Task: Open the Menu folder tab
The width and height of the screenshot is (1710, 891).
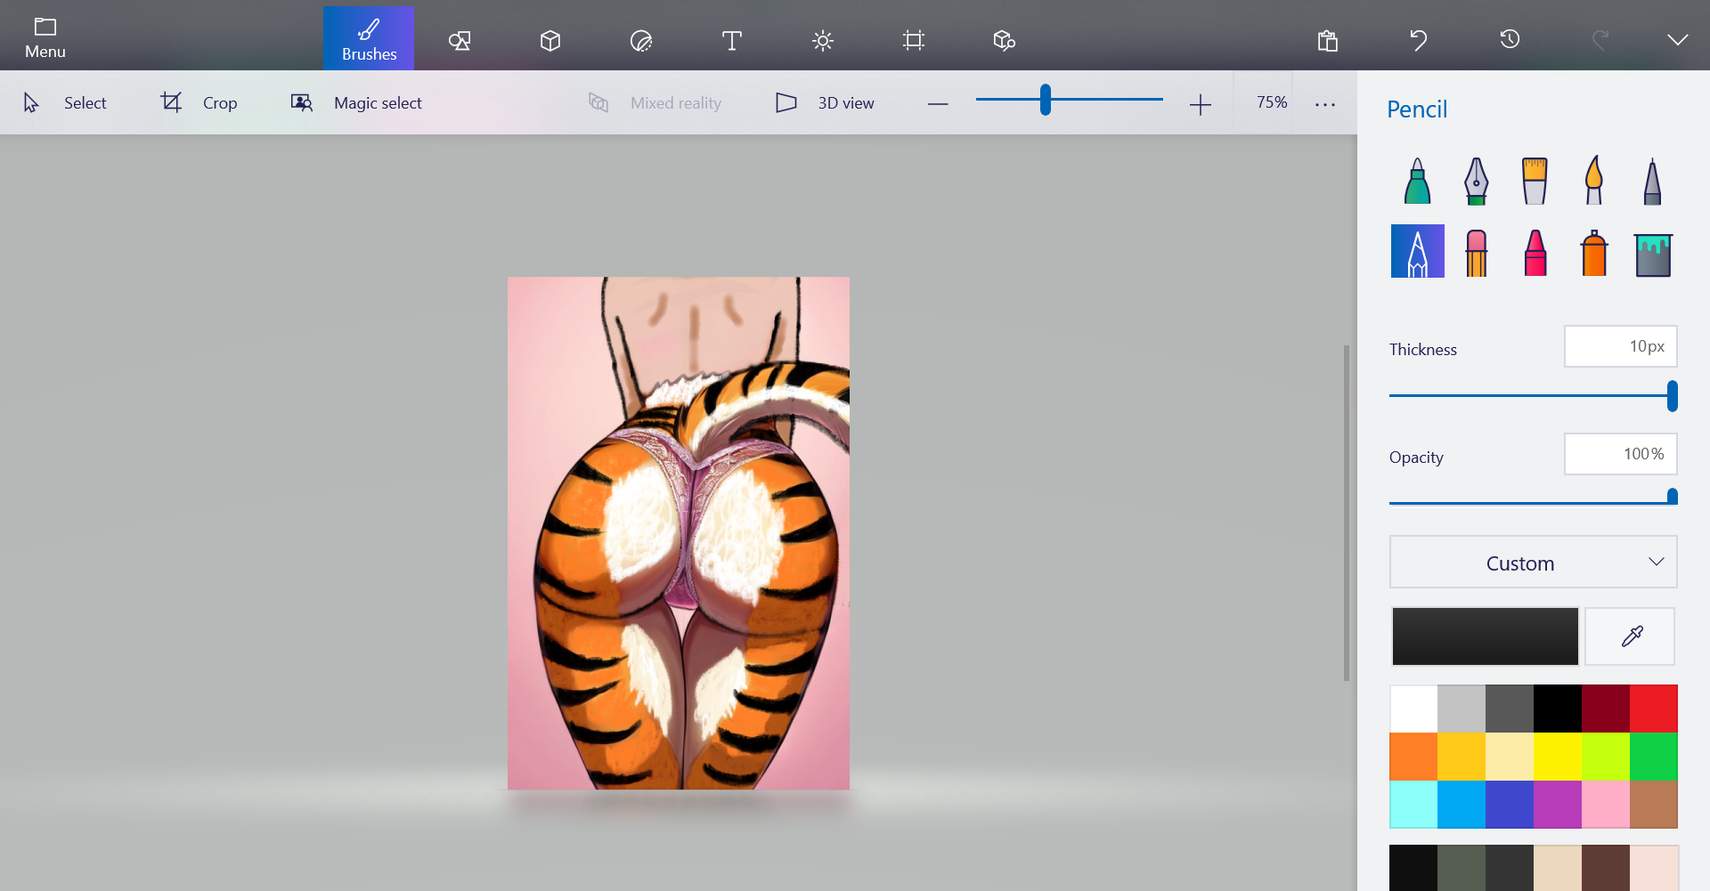Action: click(x=45, y=38)
